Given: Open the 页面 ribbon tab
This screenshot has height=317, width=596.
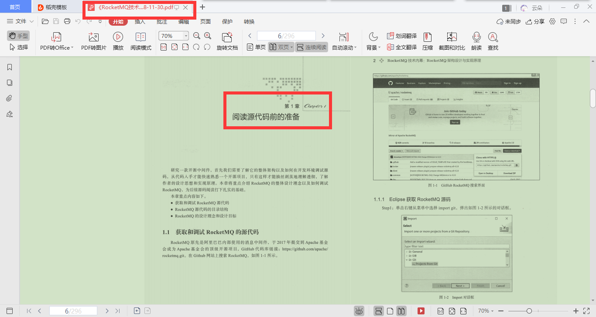Looking at the screenshot, I should 206,21.
